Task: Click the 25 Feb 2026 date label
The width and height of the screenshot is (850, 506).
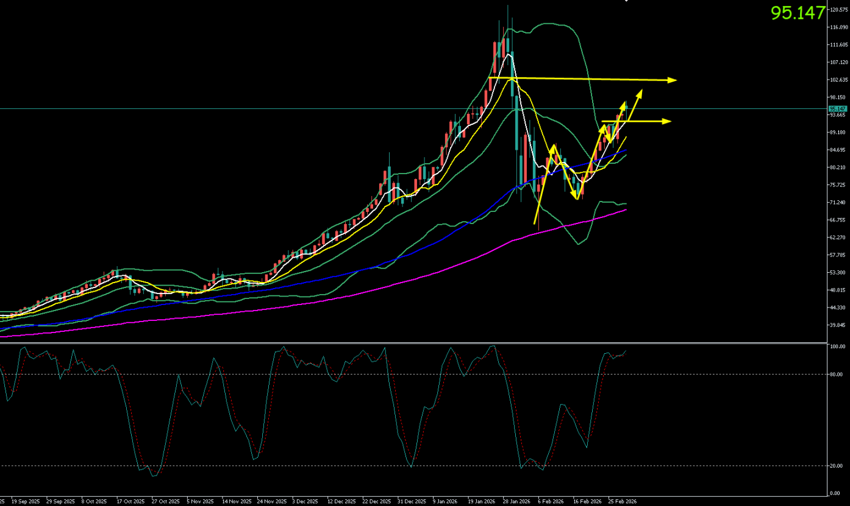Action: 623,502
